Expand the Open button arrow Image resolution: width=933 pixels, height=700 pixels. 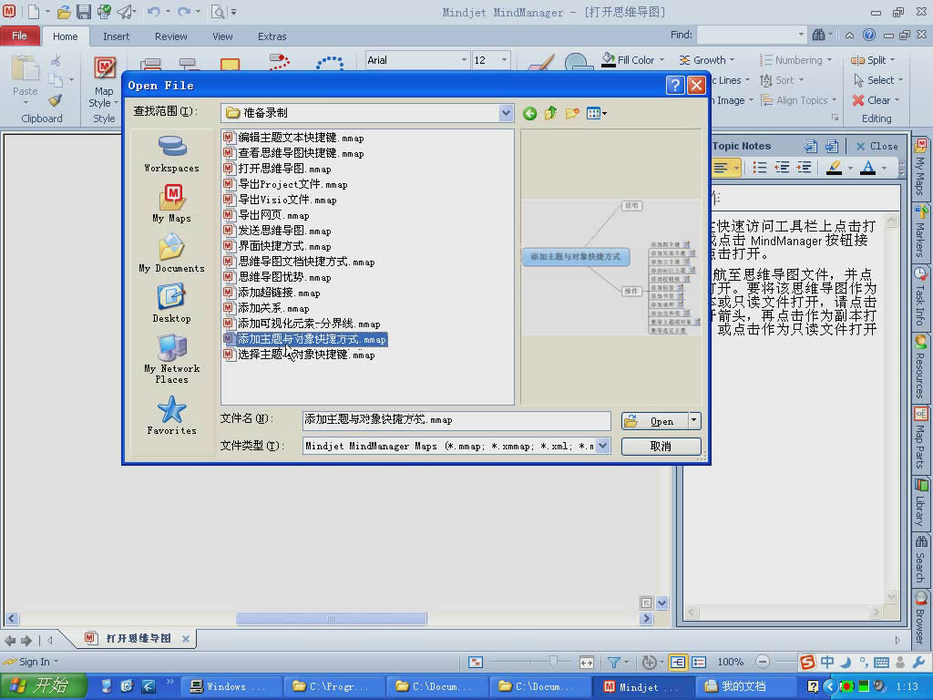click(693, 421)
